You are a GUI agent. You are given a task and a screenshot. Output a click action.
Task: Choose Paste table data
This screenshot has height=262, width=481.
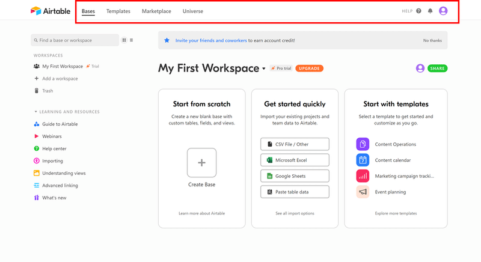pyautogui.click(x=295, y=192)
